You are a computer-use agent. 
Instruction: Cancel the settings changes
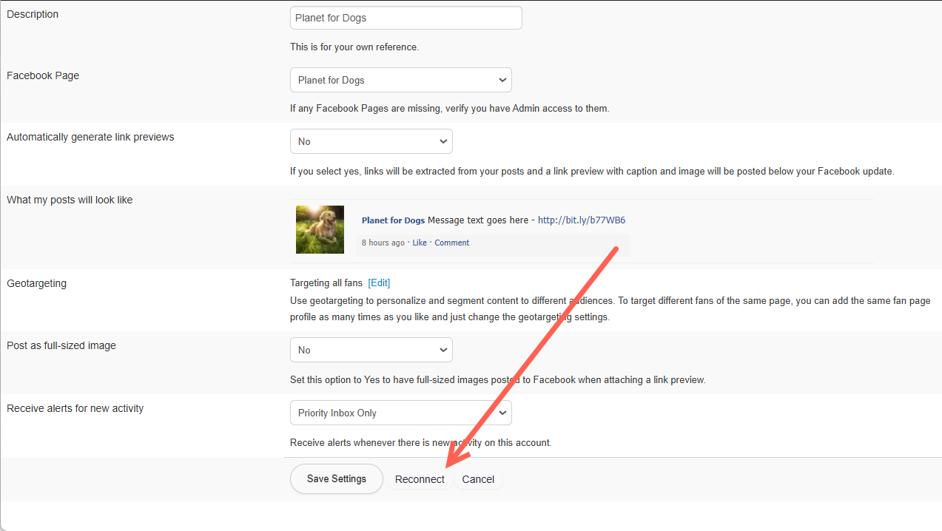point(478,479)
